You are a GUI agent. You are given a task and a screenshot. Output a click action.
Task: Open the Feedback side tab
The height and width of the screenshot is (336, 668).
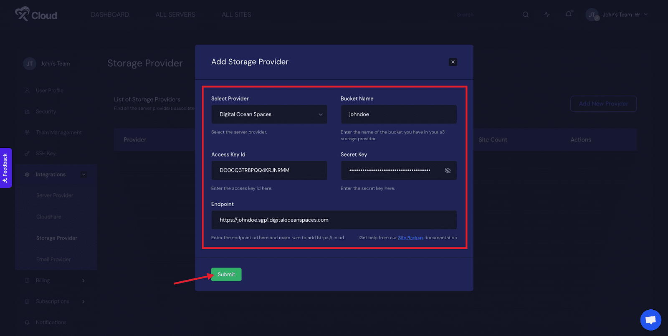click(5, 168)
